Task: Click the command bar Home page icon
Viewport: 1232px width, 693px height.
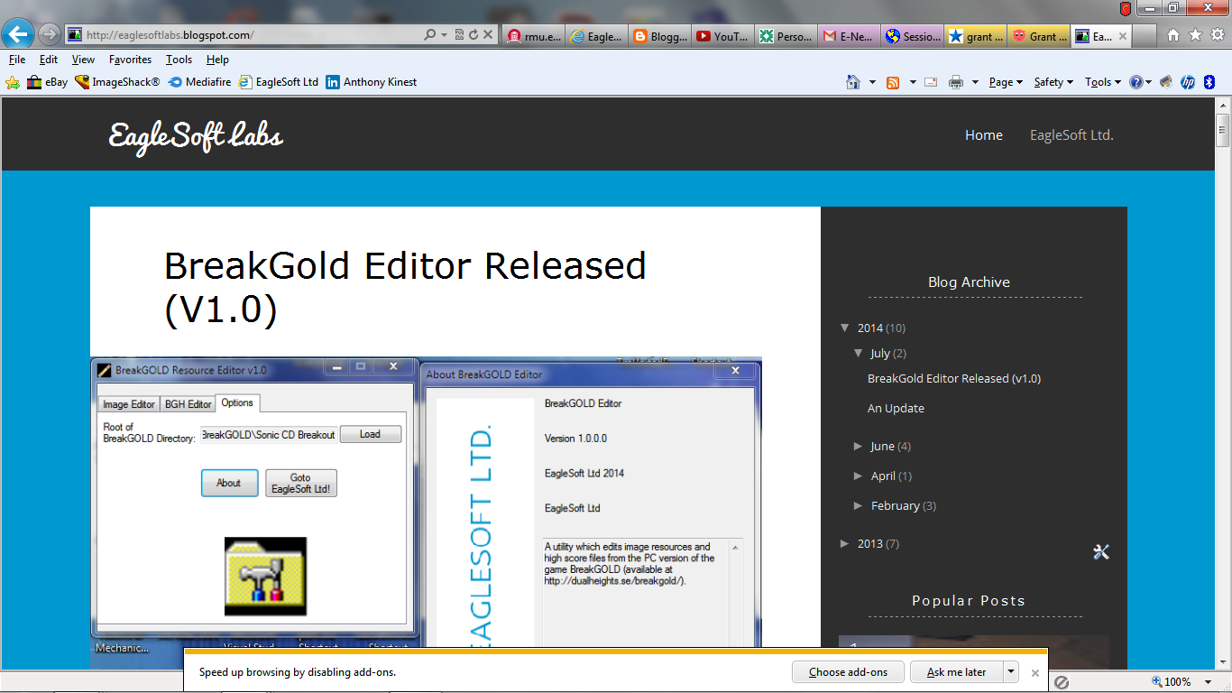Action: [x=853, y=82]
